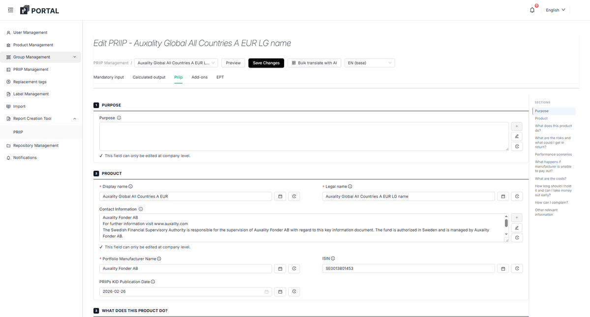Viewport: 590px width, 317px height.
Task: Open the English language selector
Action: (556, 10)
